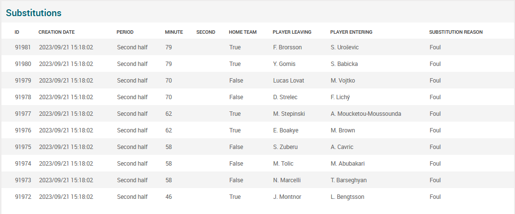The image size is (515, 214).
Task: Sort table by Minute column
Action: pos(174,32)
